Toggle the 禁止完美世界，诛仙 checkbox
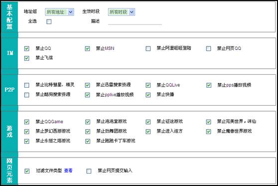The image size is (278, 186). click(x=209, y=122)
